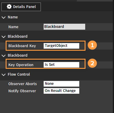114x113 pixels.
Task: Collapse the Flow Control section chevron
Action: (4, 75)
